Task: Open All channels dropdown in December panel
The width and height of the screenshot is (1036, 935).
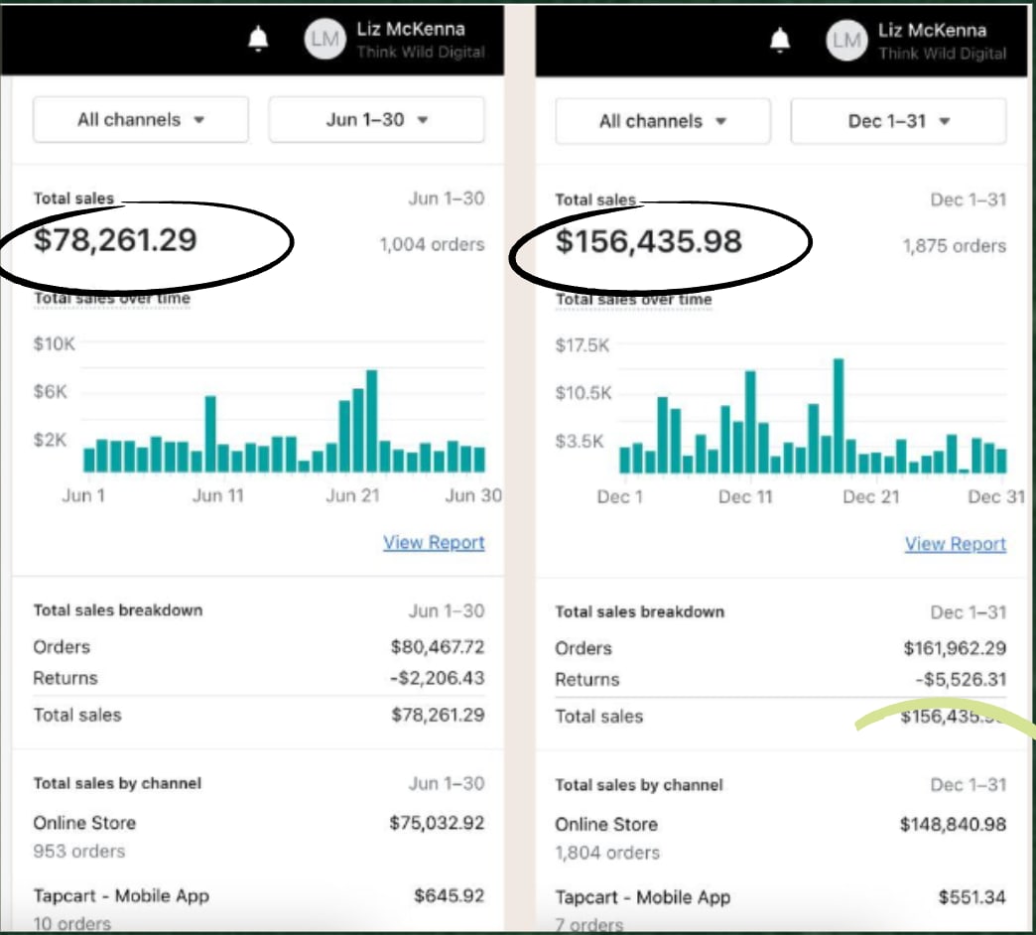Action: coord(663,121)
